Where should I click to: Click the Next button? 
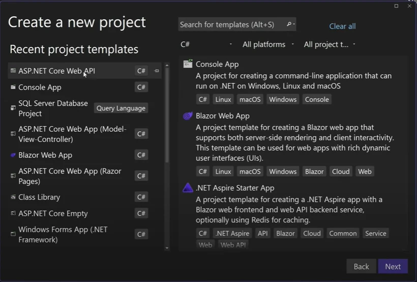tap(393, 266)
